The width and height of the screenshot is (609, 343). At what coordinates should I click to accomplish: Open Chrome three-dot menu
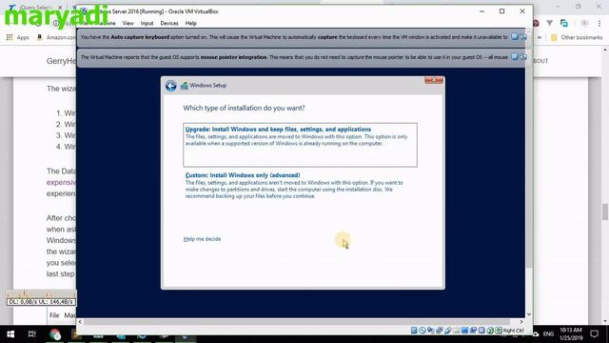coord(599,23)
